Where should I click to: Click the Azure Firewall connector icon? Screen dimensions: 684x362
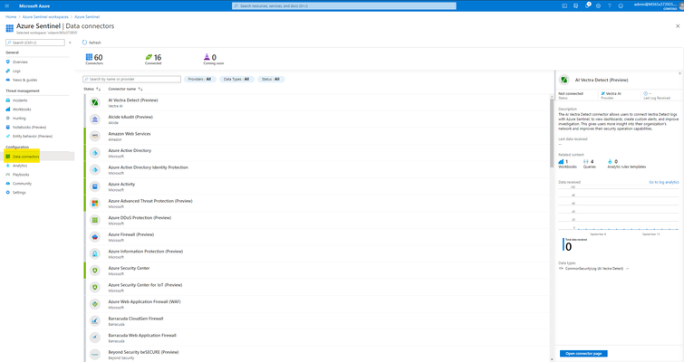tap(94, 237)
